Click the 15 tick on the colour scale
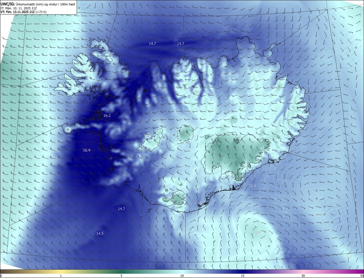 (x=243, y=276)
